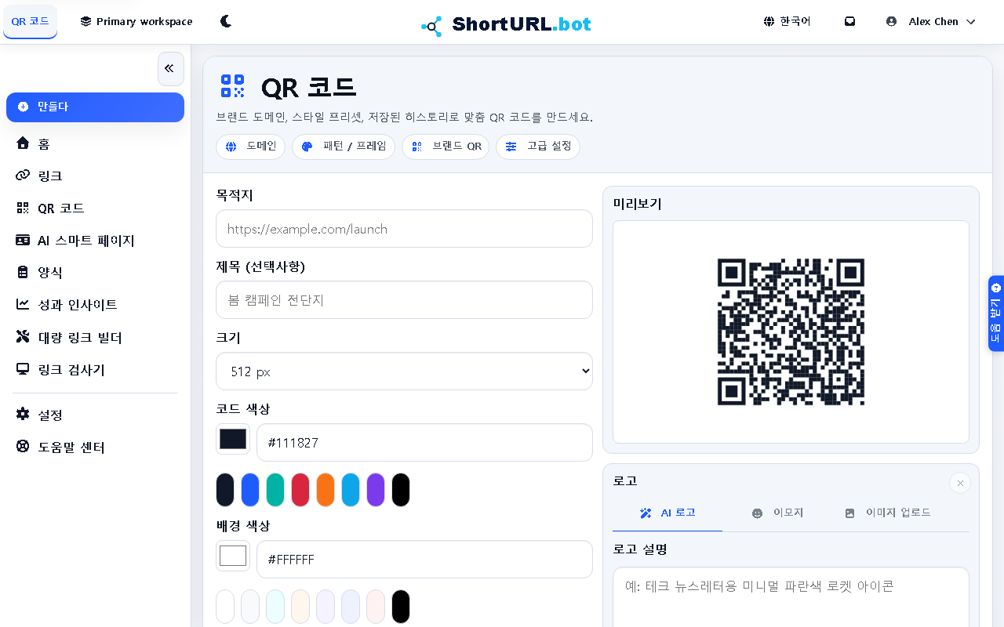The width and height of the screenshot is (1004, 627).
Task: Pick the blue code color preset
Action: coord(250,490)
